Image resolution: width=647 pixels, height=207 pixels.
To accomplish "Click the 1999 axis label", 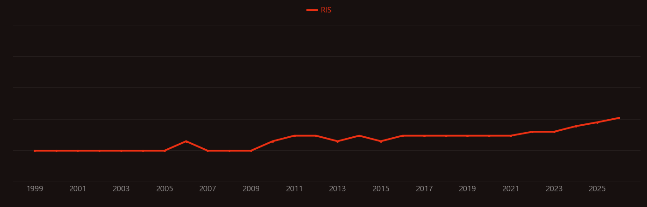I will click(x=35, y=189).
